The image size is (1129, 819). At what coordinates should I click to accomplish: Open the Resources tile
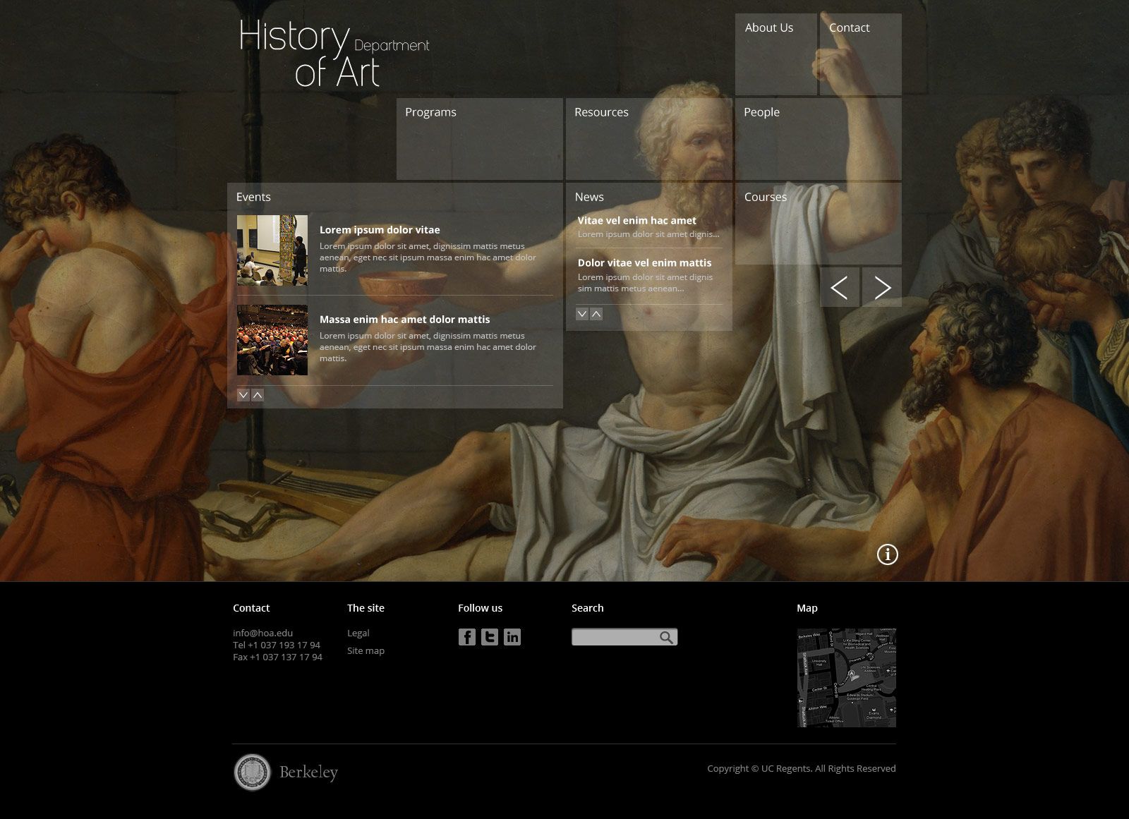[x=649, y=139]
